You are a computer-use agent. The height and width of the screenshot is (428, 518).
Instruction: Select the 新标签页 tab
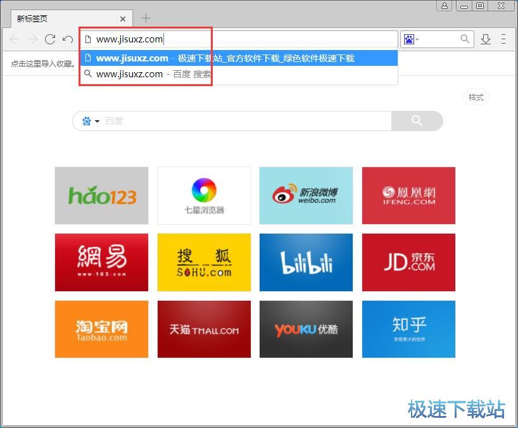[x=72, y=19]
